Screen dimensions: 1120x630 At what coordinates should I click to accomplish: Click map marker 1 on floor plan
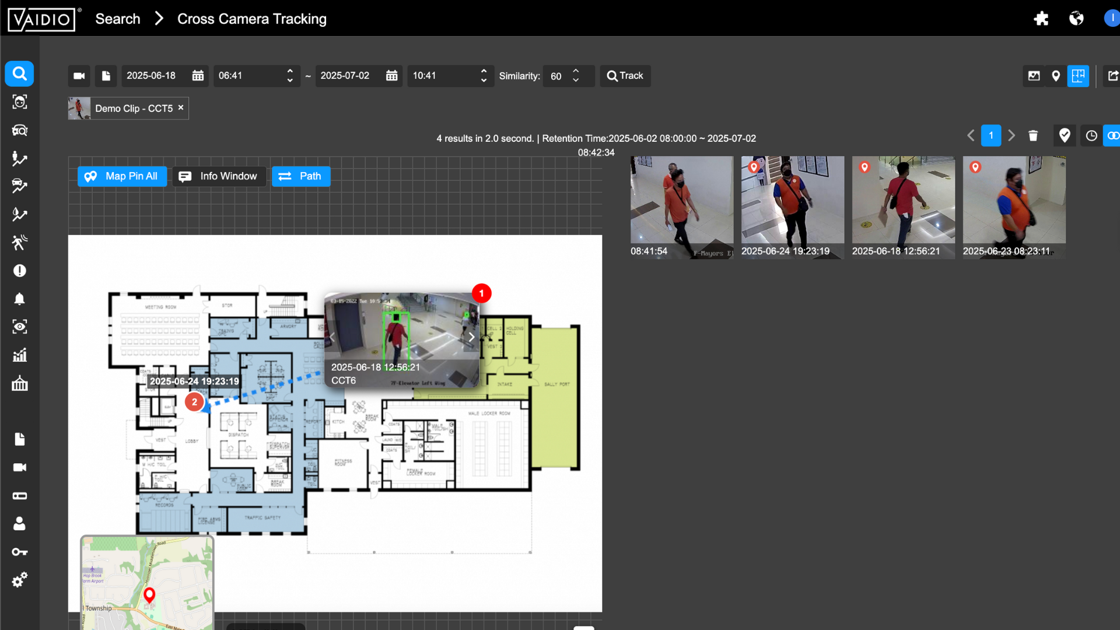[481, 293]
